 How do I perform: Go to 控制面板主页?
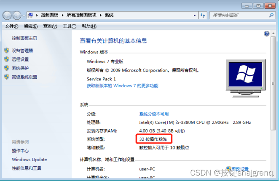pos(24,38)
